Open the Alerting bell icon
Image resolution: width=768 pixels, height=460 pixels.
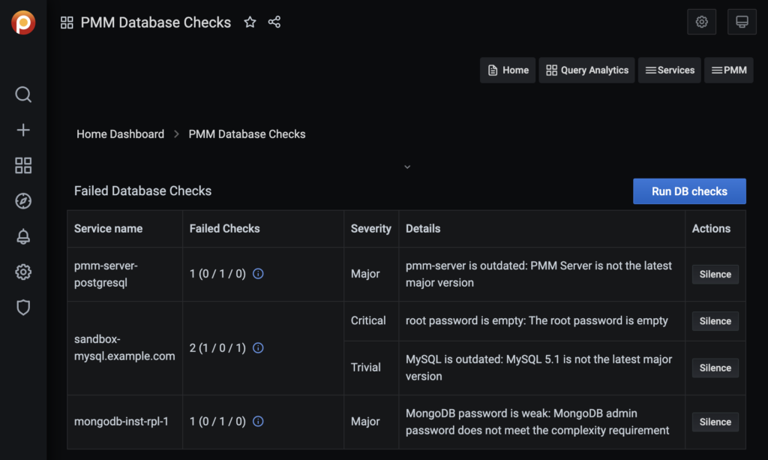[x=23, y=236]
